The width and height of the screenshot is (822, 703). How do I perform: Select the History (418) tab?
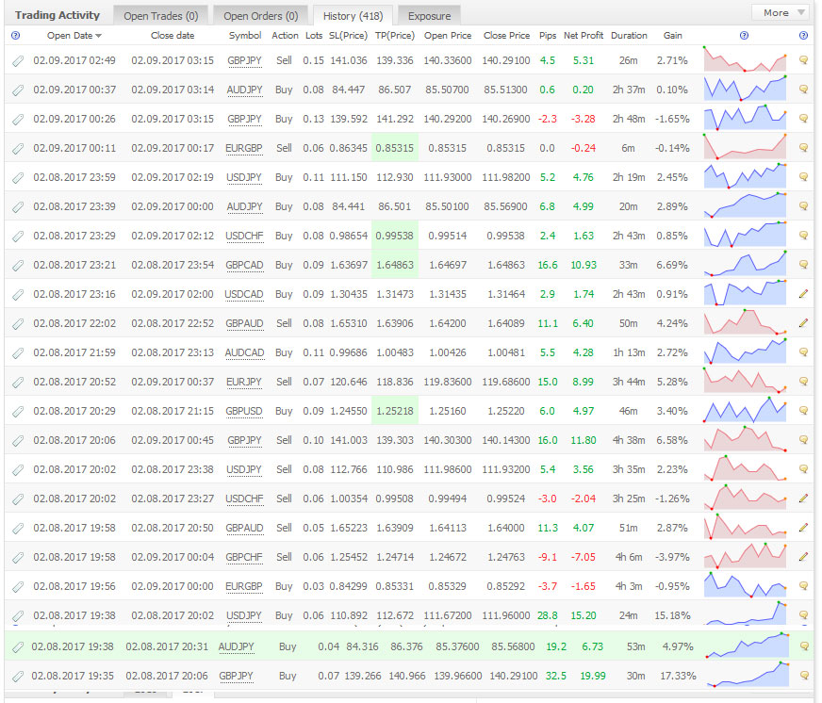coord(353,16)
